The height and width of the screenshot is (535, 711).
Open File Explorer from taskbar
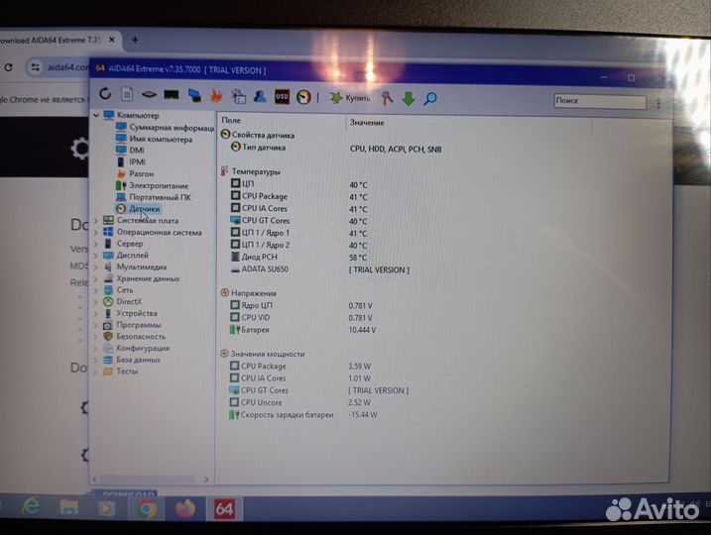coord(68,507)
